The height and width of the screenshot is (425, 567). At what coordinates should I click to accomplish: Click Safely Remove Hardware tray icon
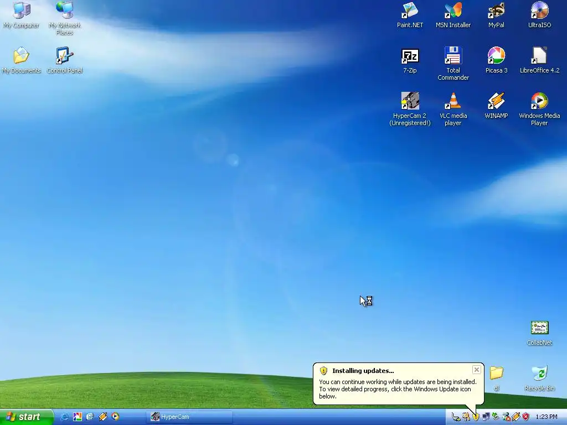point(496,417)
